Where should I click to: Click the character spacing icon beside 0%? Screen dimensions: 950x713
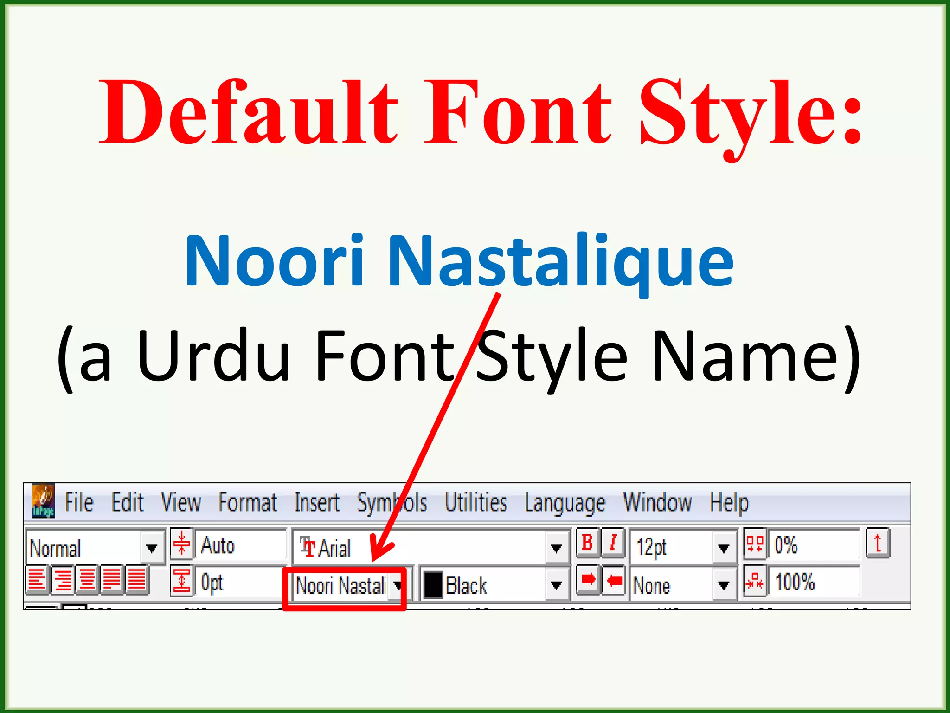[x=755, y=543]
